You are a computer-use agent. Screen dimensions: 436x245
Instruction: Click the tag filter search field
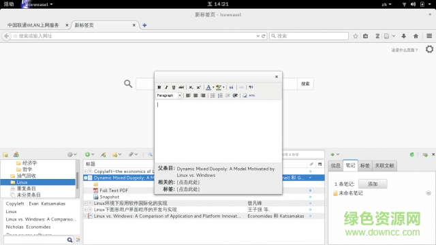pyautogui.click(x=35, y=240)
